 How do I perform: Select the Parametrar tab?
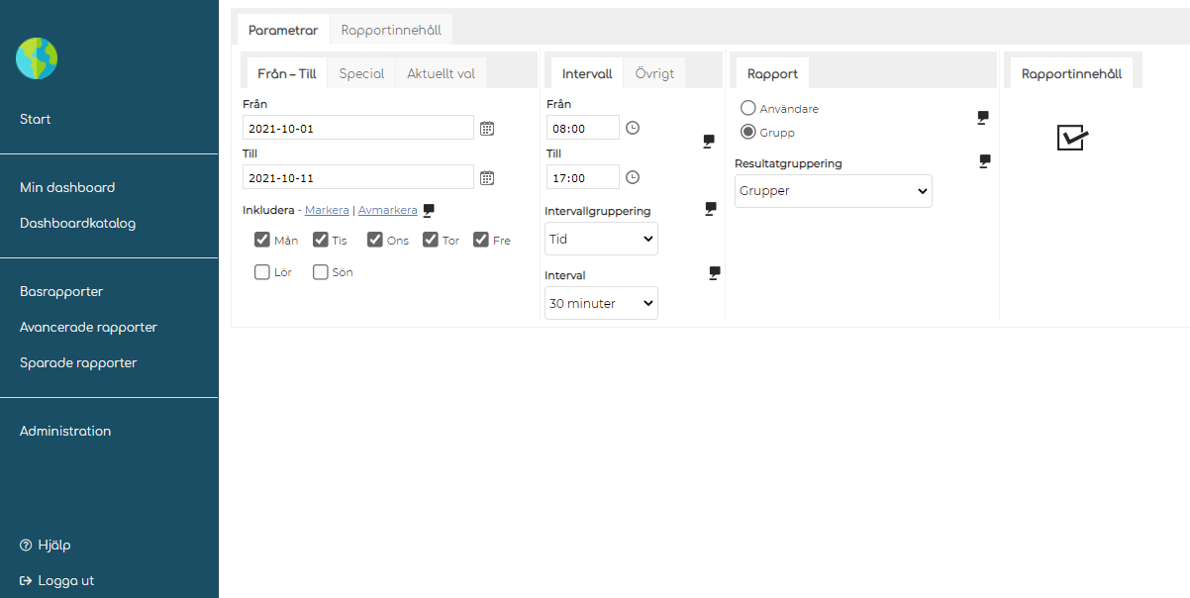(x=283, y=30)
